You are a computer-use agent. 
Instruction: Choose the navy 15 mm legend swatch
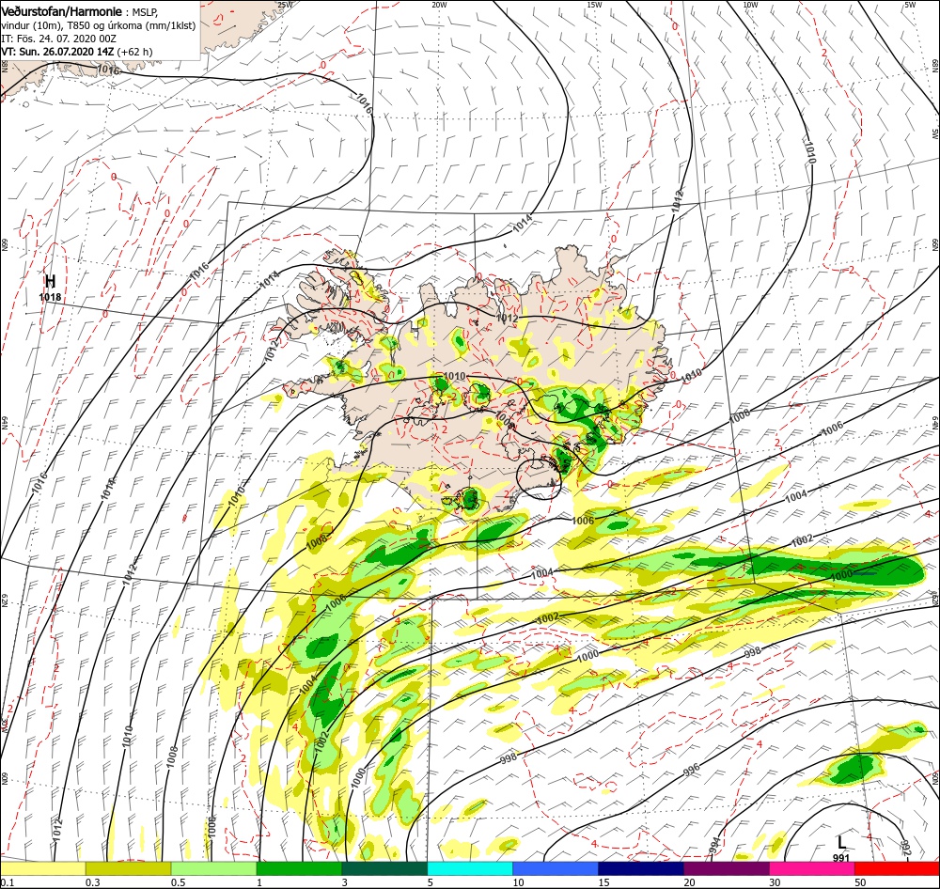(641, 868)
